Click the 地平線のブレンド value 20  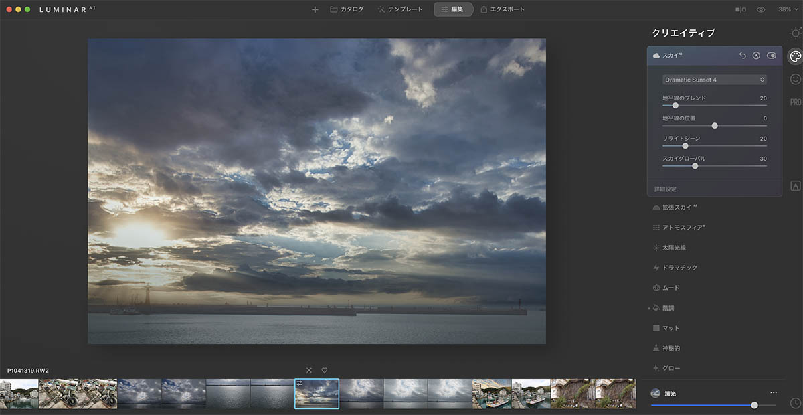763,98
